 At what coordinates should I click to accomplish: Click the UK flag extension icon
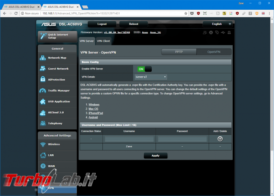(x=263, y=13)
